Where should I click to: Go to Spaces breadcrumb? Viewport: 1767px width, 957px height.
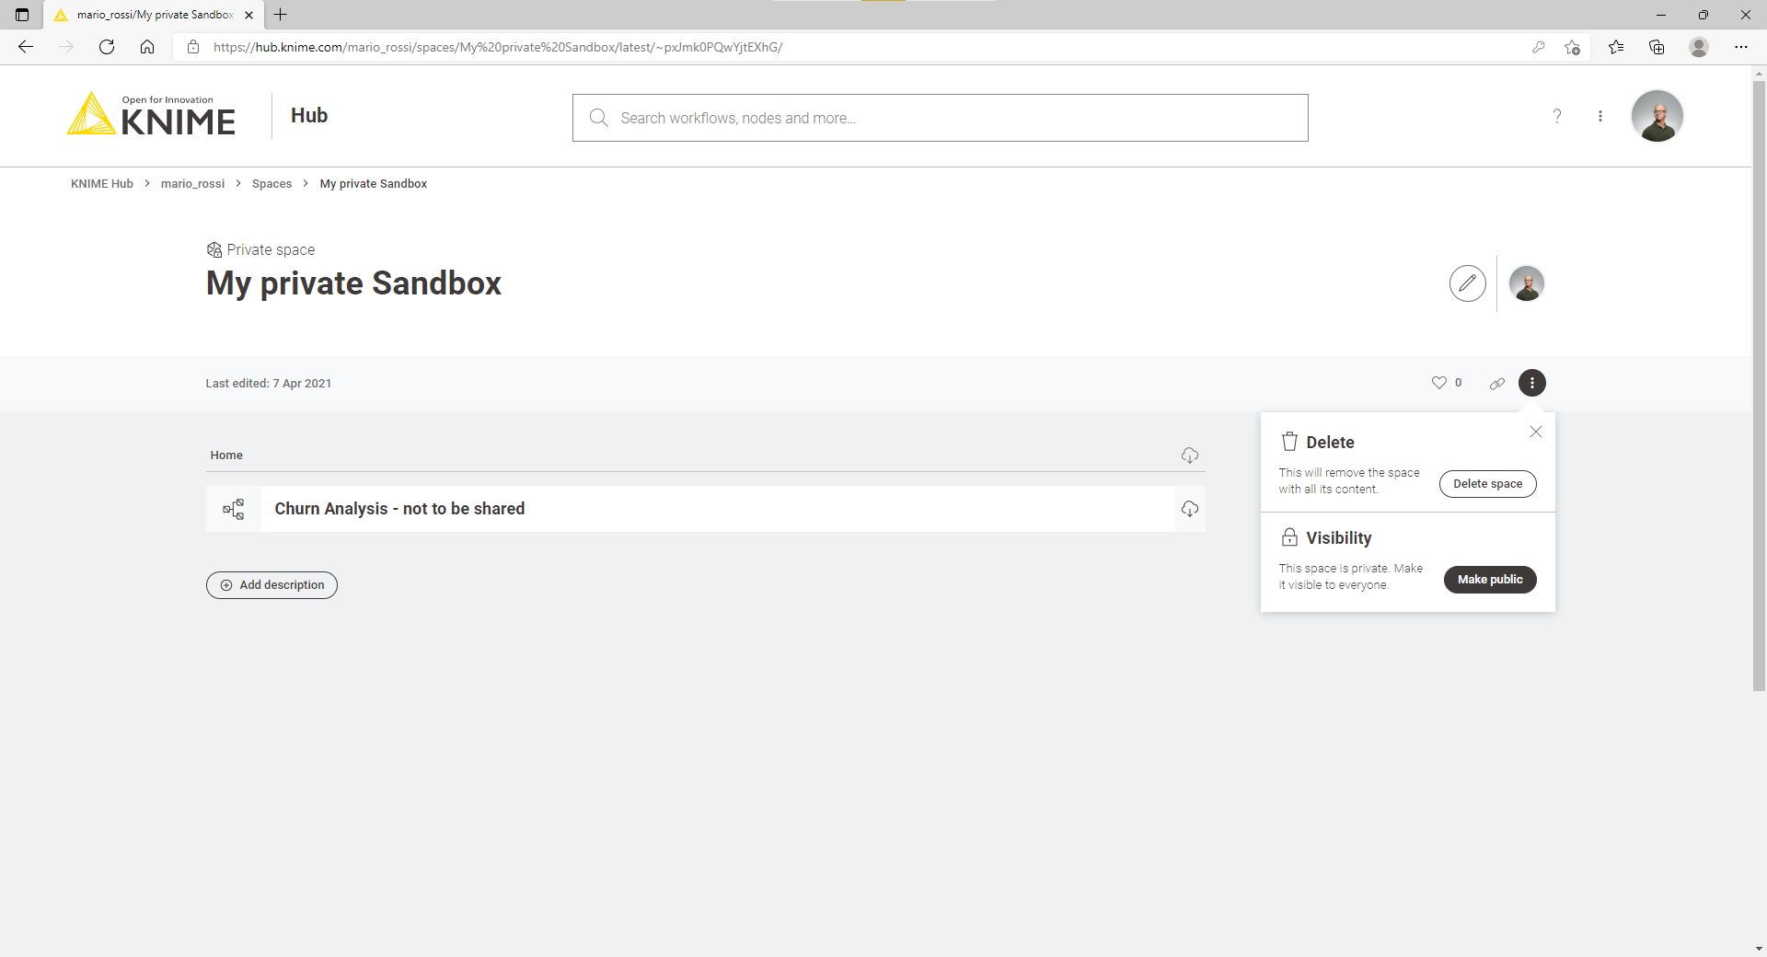click(x=271, y=184)
